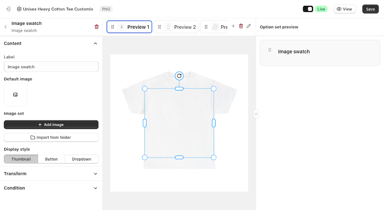This screenshot has width=384, height=210.
Task: Open the third partially hidden preview tab
Action: click(x=214, y=27)
